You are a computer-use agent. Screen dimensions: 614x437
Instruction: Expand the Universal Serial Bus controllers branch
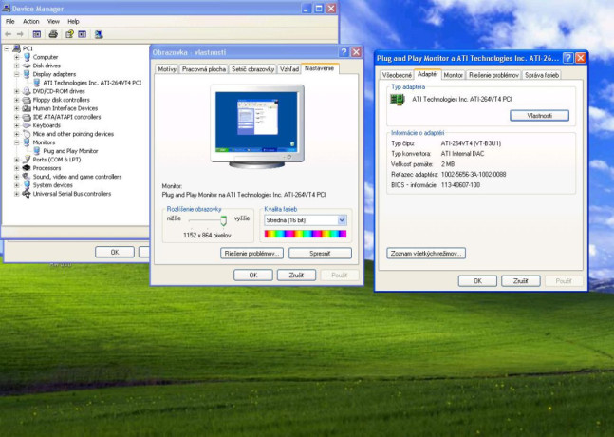click(17, 194)
